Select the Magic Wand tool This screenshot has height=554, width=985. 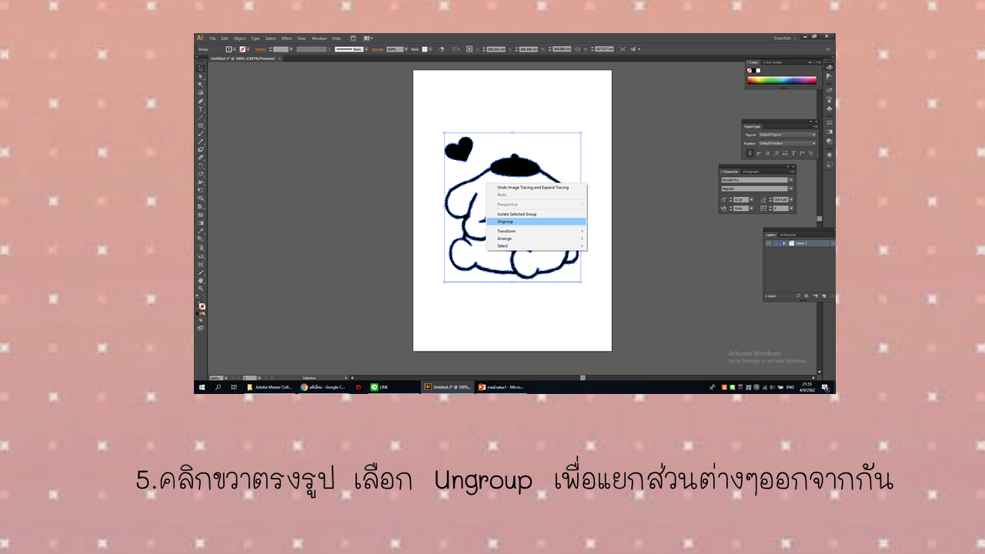point(202,85)
